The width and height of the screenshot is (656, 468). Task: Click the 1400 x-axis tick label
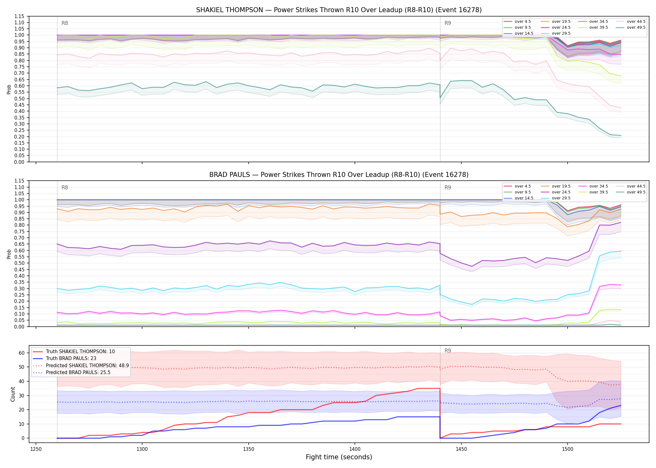point(355,449)
